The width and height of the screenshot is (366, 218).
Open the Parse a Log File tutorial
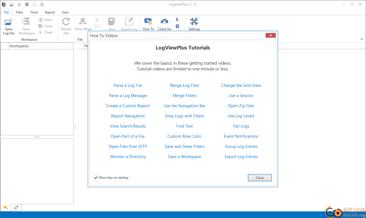tap(128, 85)
